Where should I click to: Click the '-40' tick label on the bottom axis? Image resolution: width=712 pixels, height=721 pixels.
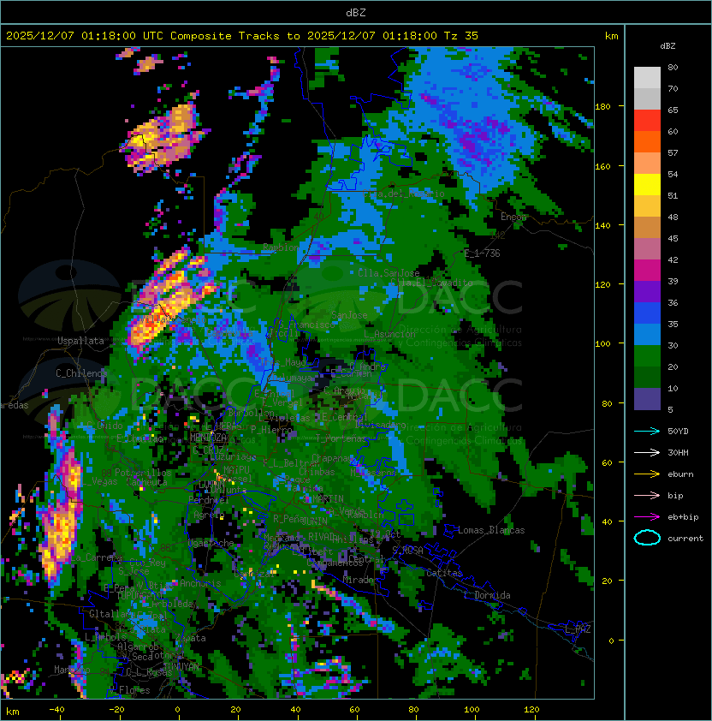56,710
